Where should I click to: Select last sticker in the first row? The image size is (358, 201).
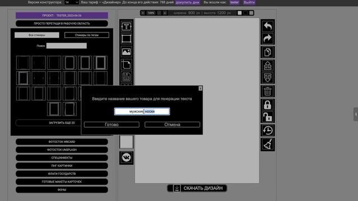[x=100, y=63]
